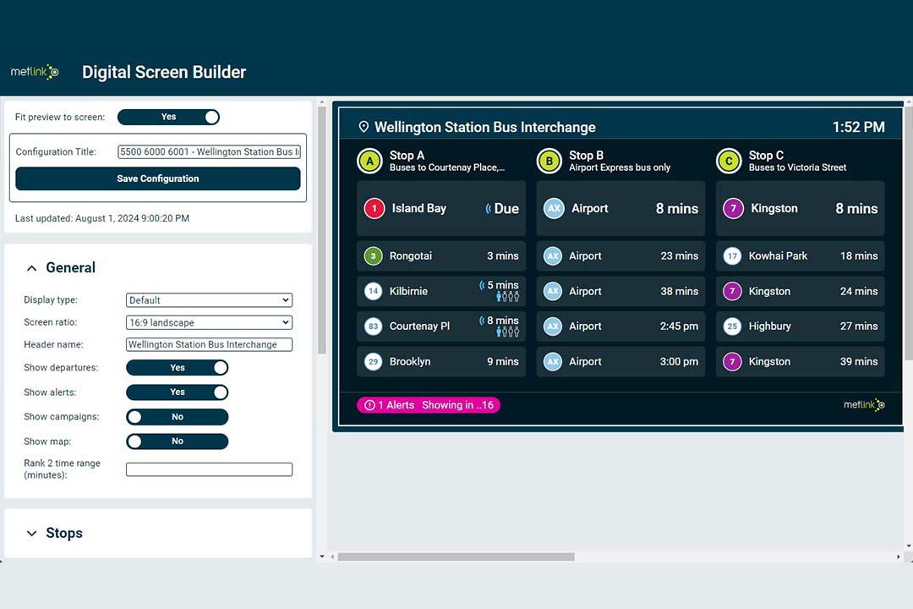Click AX badge on Airport 8 mins row
Viewport: 913px width, 609px height.
pos(554,208)
